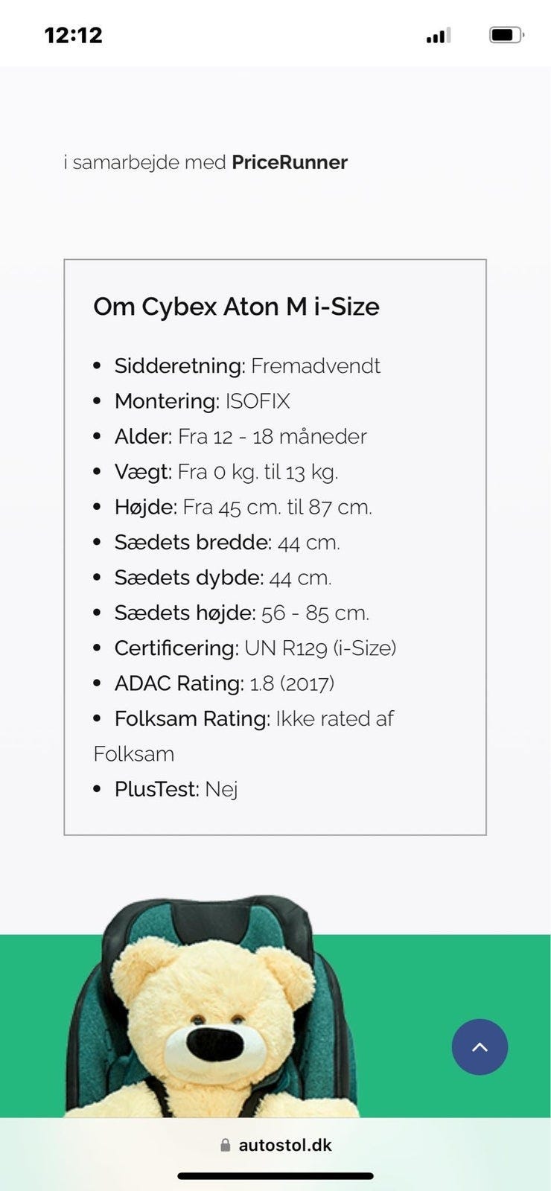Viewport: 551px width, 1191px height.
Task: Tap the Certificering UN R129 line
Action: tap(255, 648)
